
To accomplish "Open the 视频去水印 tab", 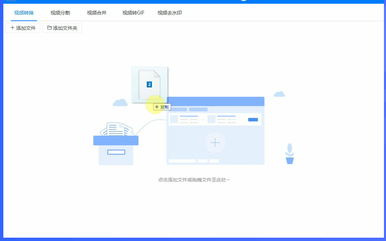I will (169, 13).
